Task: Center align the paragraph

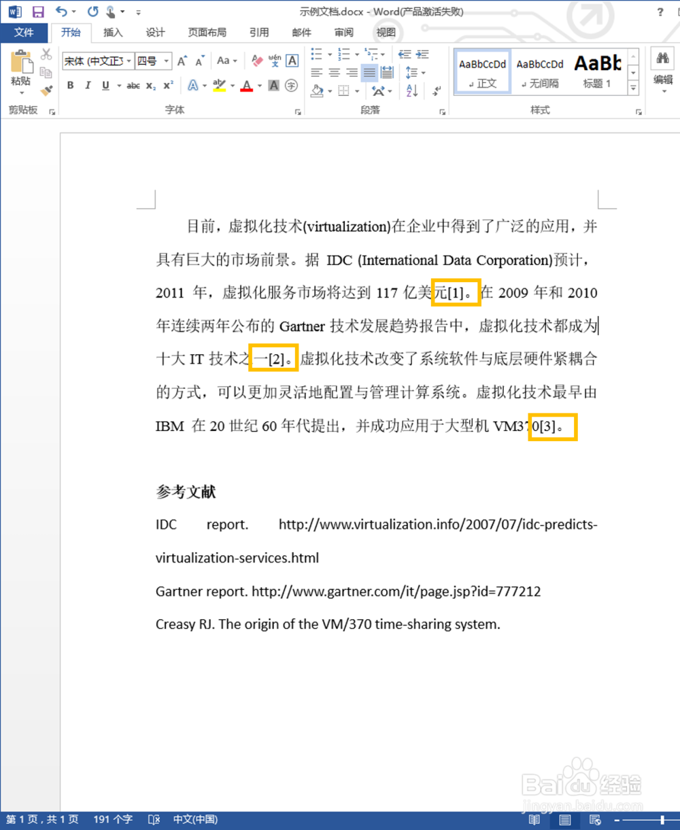Action: [x=334, y=72]
